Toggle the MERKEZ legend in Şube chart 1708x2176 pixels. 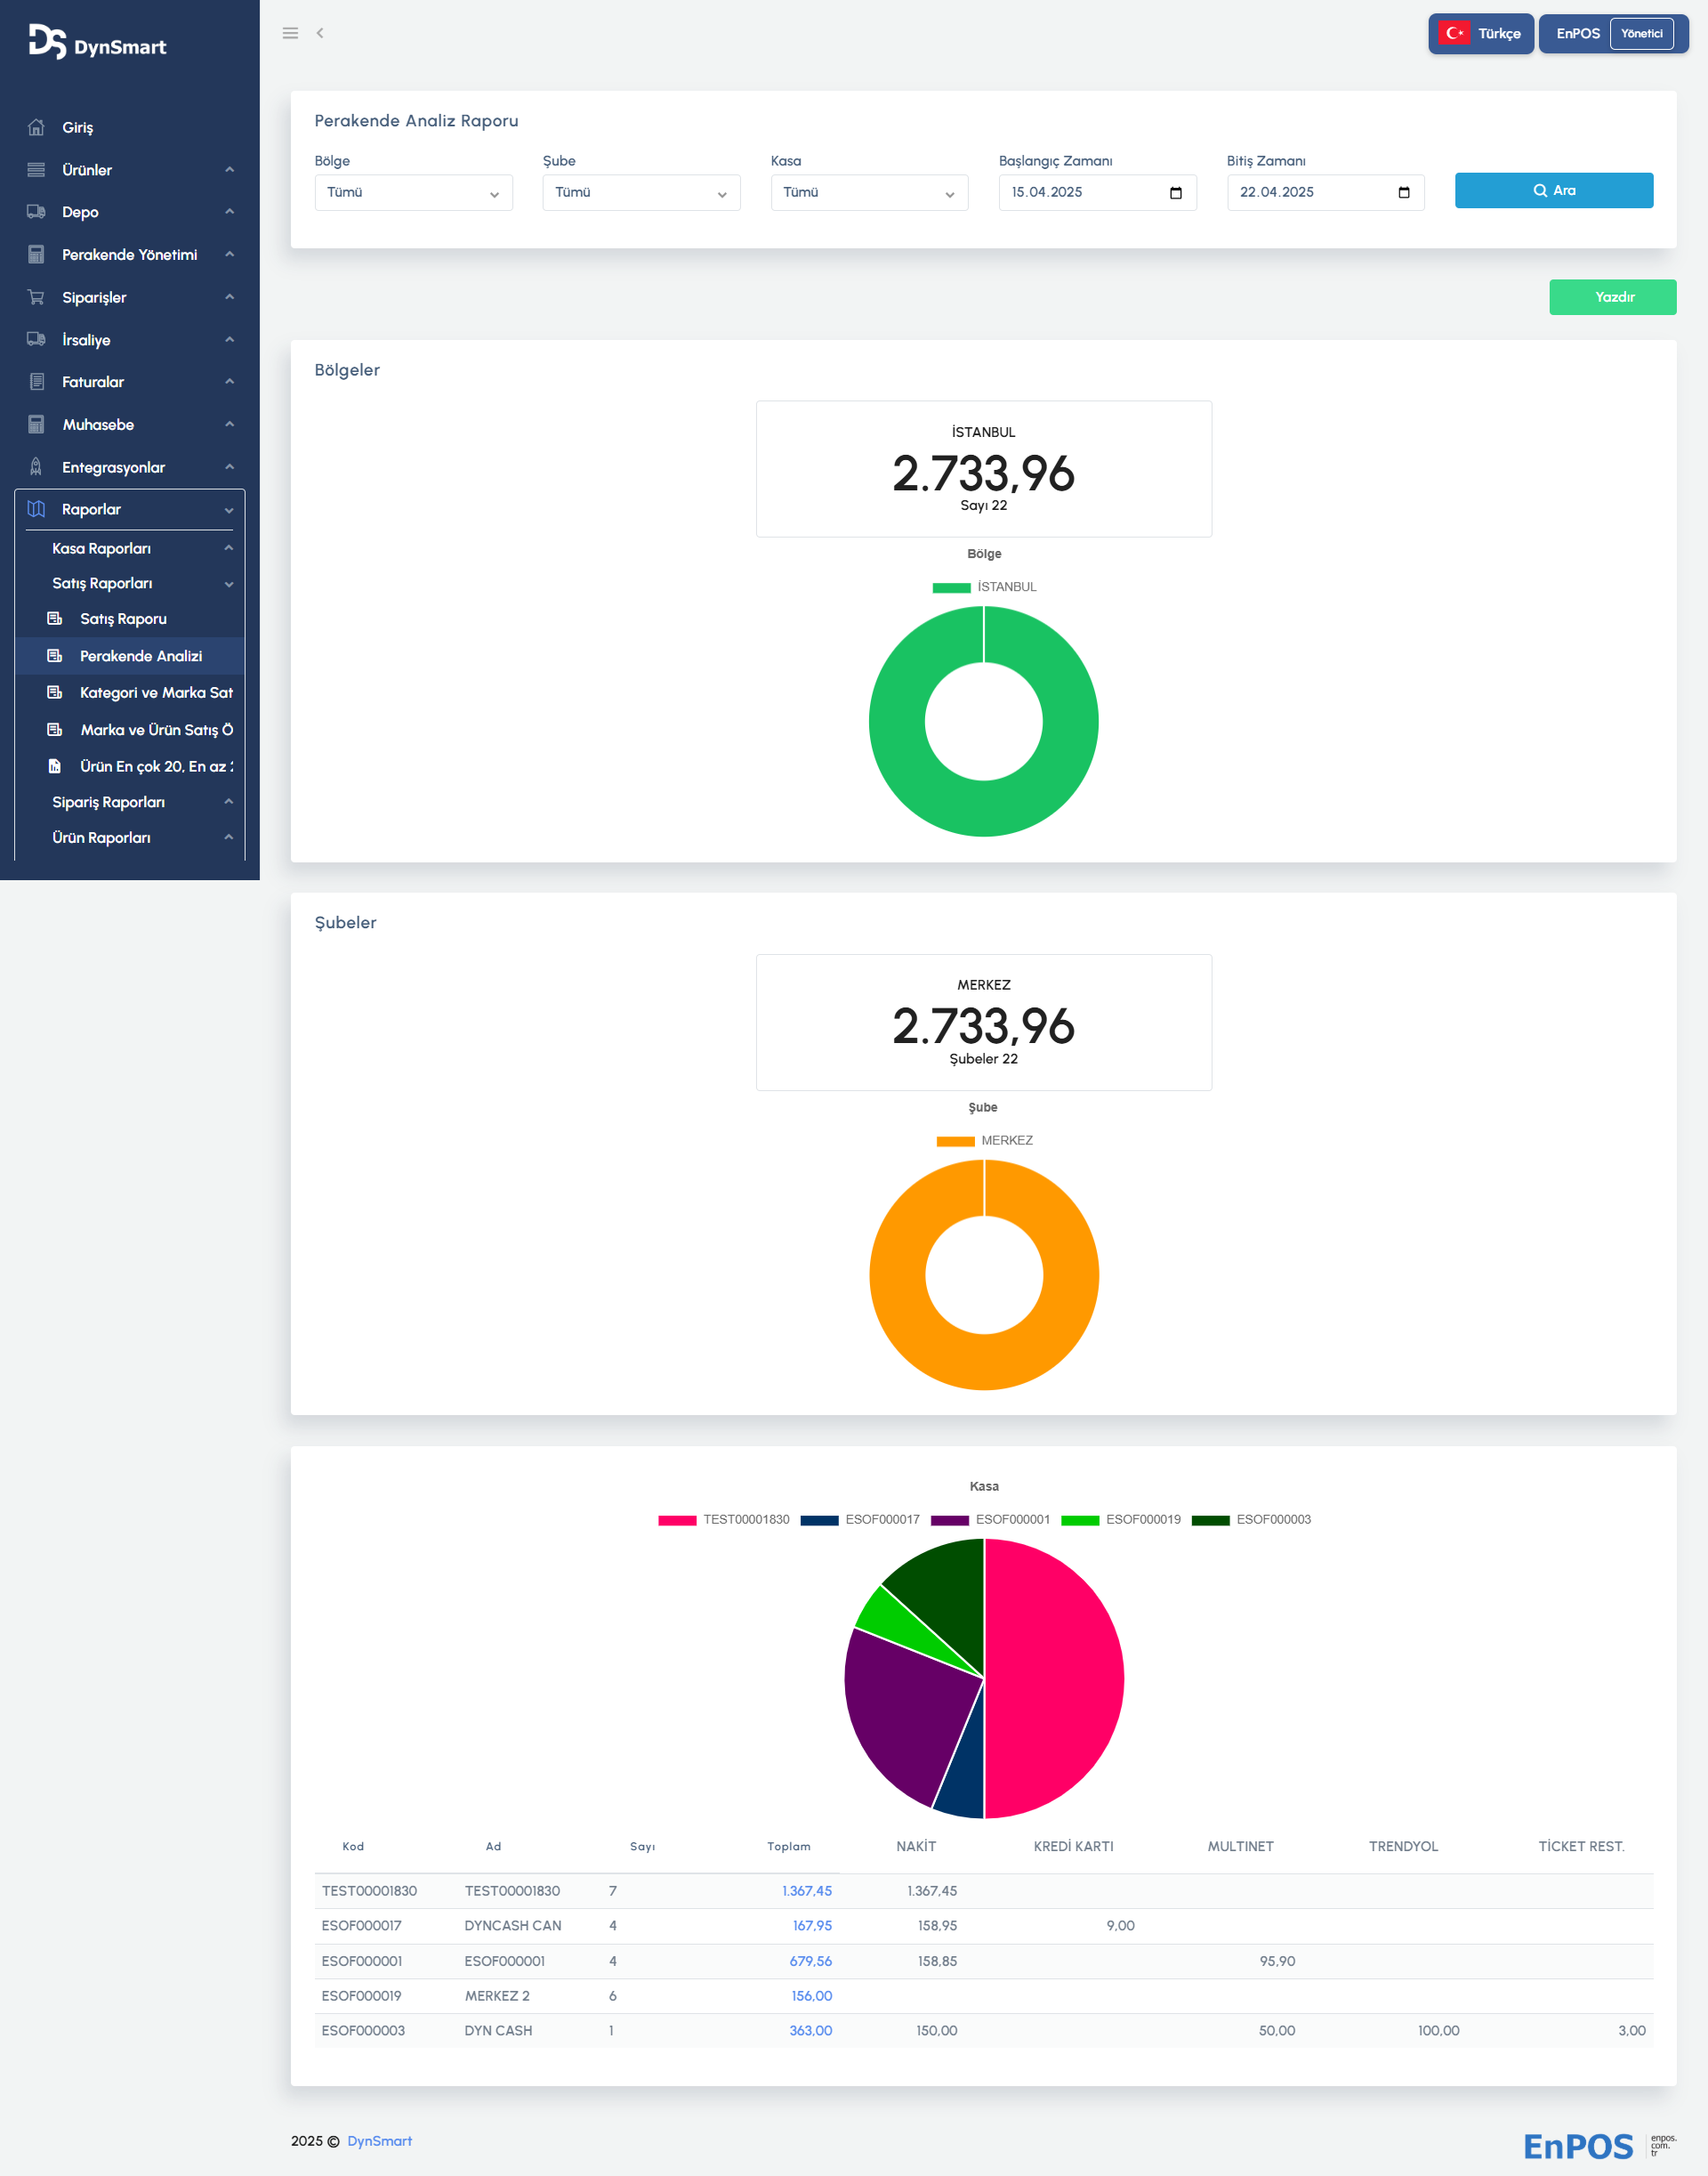point(984,1141)
